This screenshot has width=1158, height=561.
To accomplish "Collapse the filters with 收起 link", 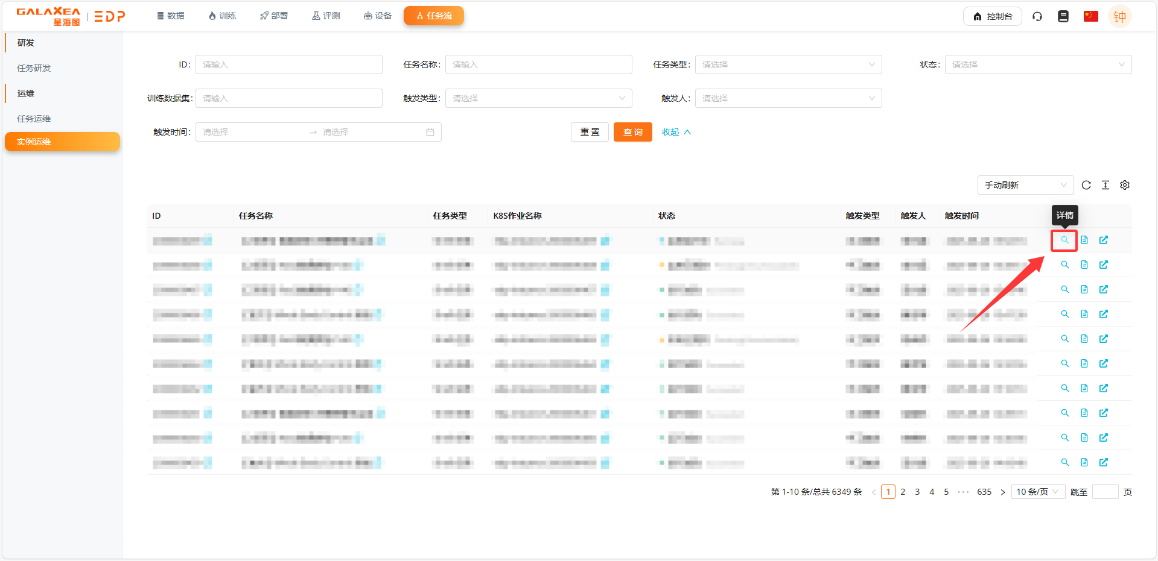I will 676,133.
